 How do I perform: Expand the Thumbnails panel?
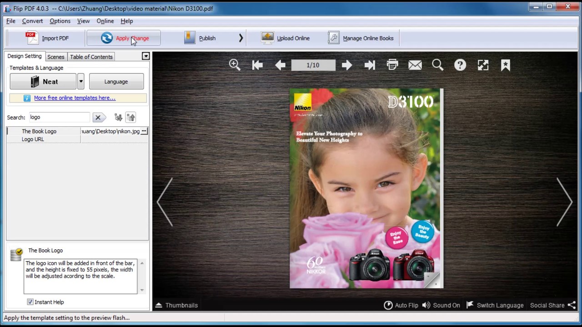pyautogui.click(x=176, y=305)
